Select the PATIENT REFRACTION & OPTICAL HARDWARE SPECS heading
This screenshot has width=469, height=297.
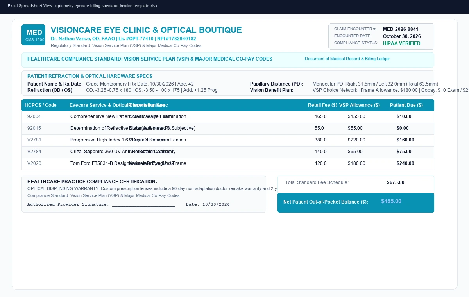90,76
